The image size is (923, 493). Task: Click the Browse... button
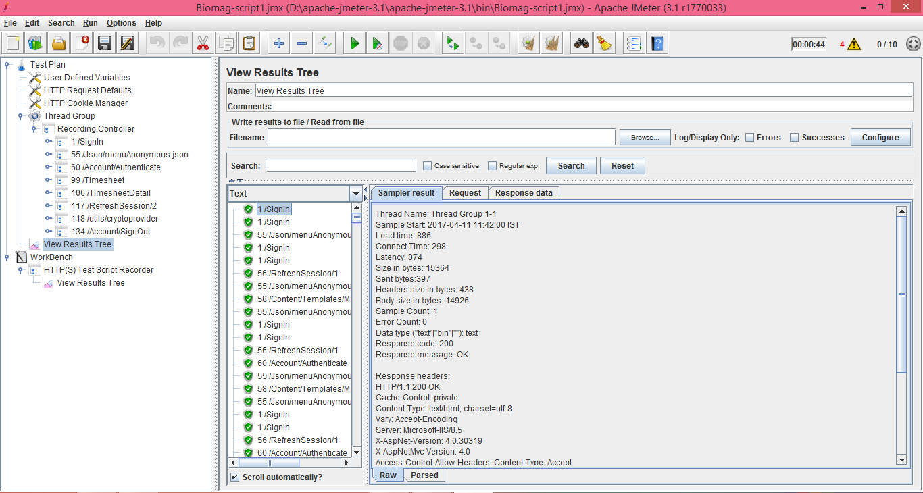click(x=645, y=137)
